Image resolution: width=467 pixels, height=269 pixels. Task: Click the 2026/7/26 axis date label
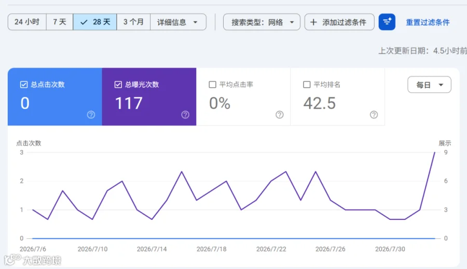coord(331,249)
